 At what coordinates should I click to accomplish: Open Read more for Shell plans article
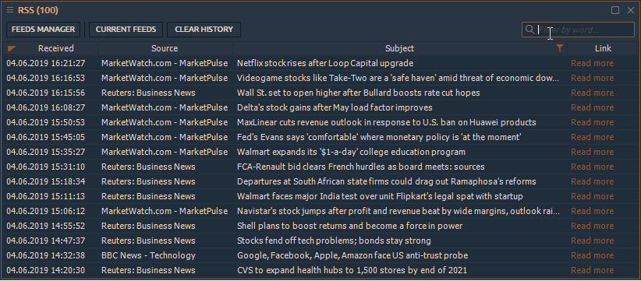593,226
